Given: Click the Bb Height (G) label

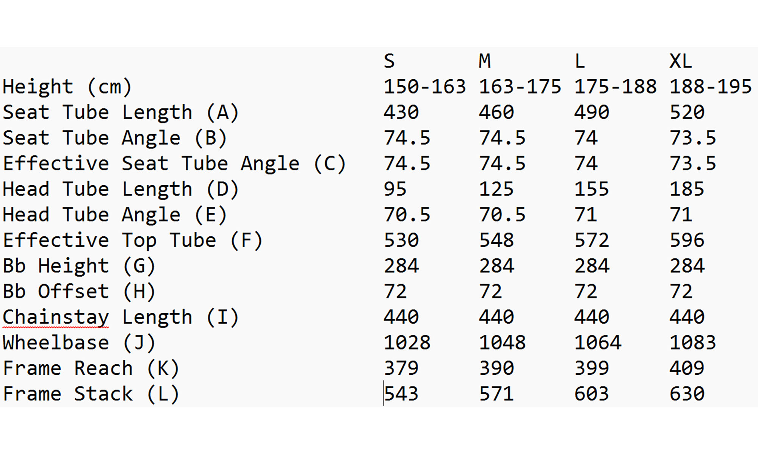Looking at the screenshot, I should point(79,266).
